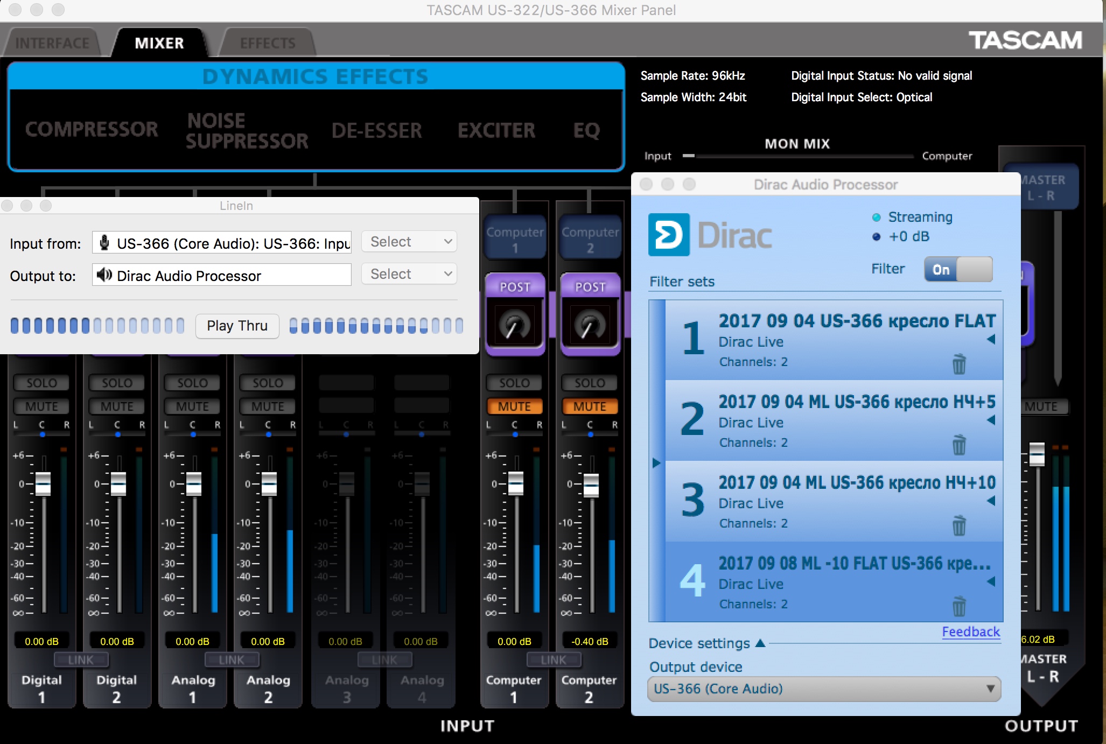Open the INTERFACE tab
The height and width of the screenshot is (744, 1106).
pyautogui.click(x=52, y=43)
